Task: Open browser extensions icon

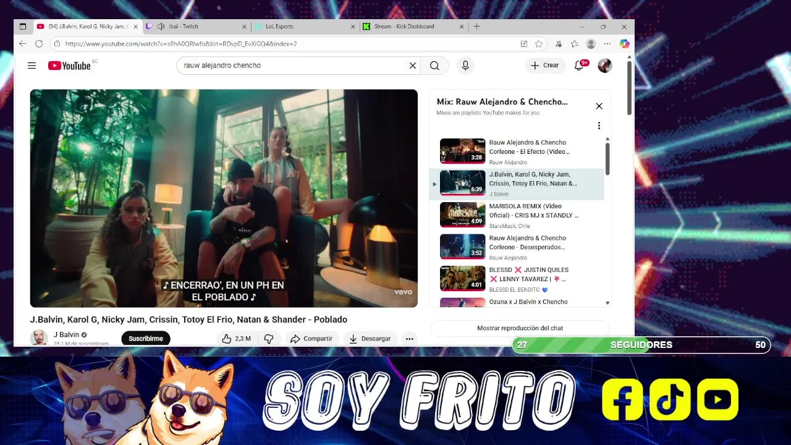Action: point(559,44)
